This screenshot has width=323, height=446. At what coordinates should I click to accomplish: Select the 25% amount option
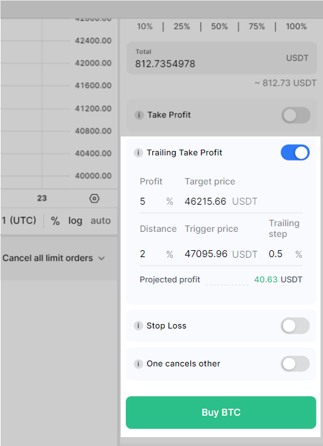point(181,27)
